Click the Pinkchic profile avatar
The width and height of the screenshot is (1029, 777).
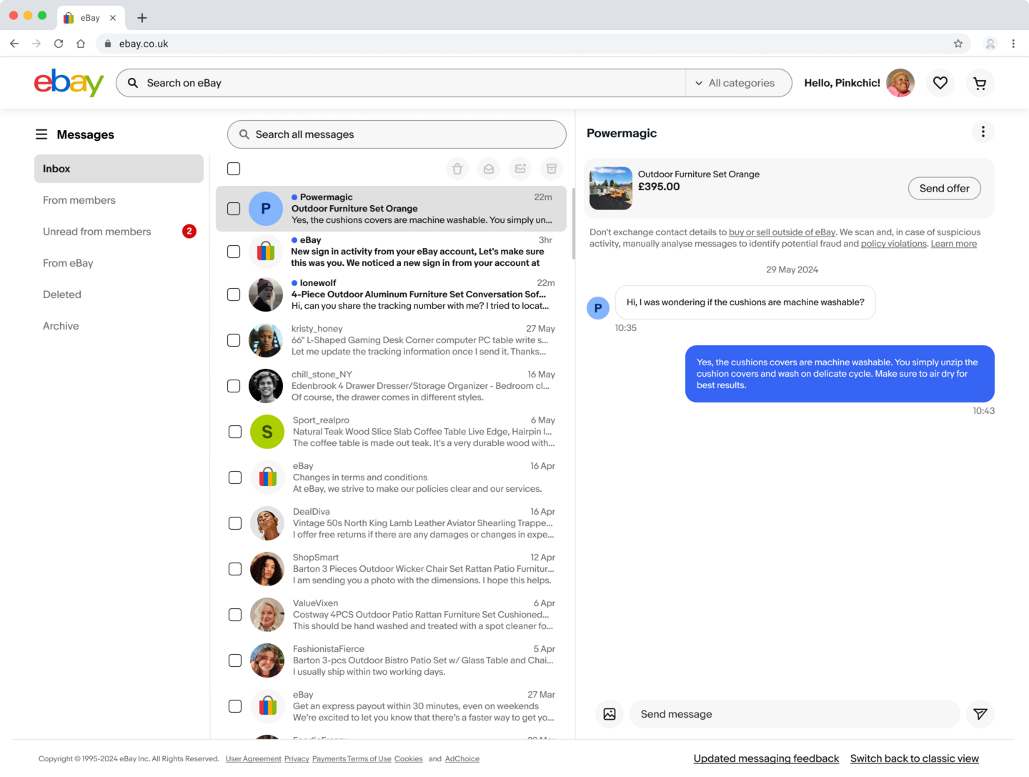[x=900, y=83]
